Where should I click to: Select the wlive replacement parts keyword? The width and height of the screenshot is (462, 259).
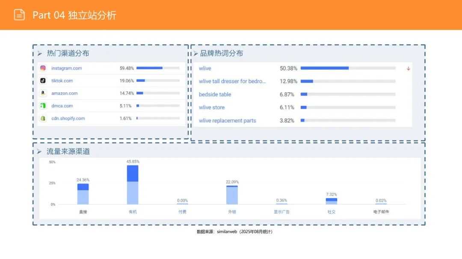228,120
